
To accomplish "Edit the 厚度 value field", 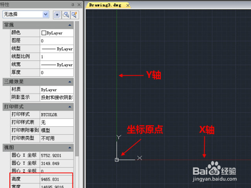I will click(57, 73).
